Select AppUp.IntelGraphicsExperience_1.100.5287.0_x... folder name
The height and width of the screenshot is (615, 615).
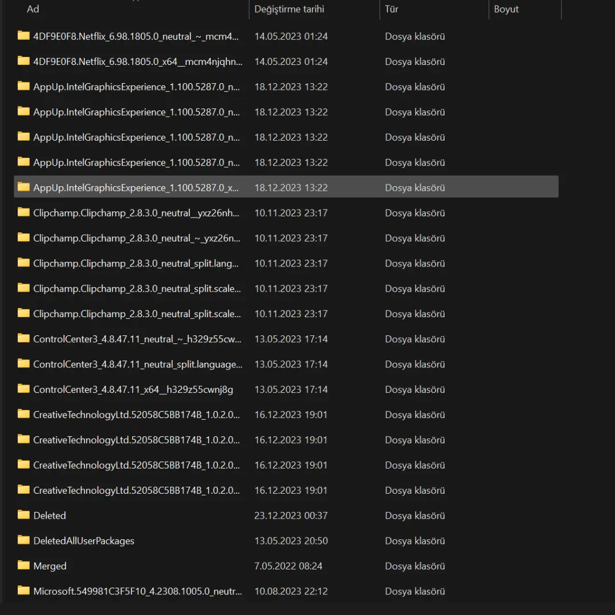pyautogui.click(x=136, y=188)
